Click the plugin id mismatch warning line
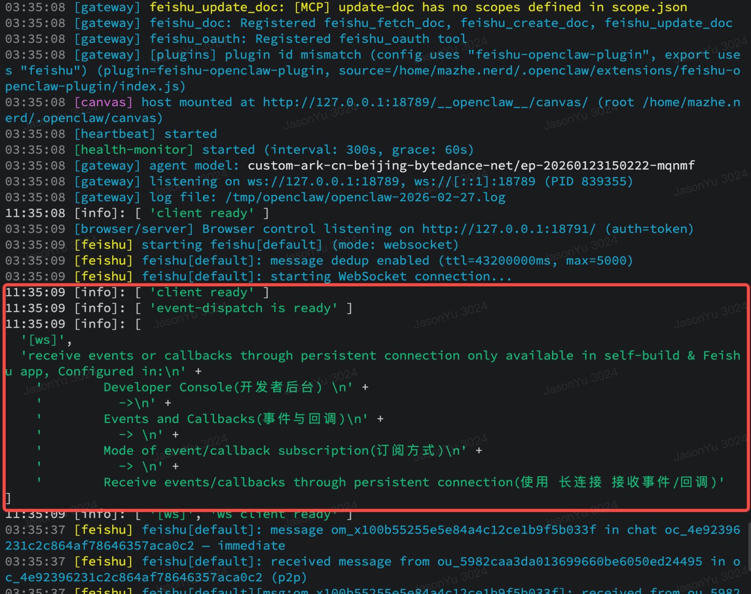The height and width of the screenshot is (594, 751). coord(373,70)
